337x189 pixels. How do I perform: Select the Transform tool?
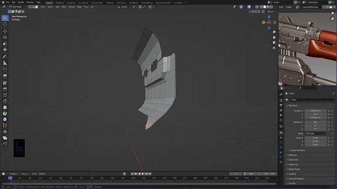pyautogui.click(x=5, y=50)
